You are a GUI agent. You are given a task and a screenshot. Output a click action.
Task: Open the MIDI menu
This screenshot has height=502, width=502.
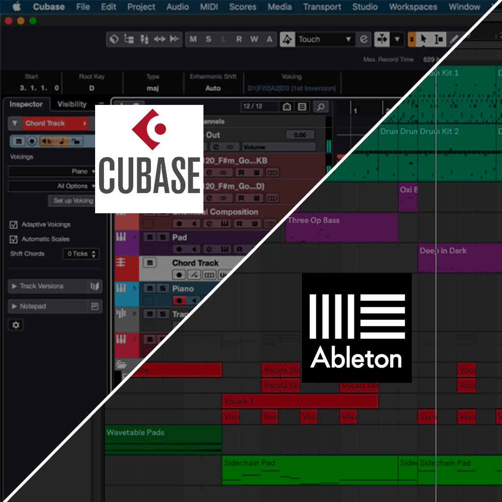click(x=209, y=7)
